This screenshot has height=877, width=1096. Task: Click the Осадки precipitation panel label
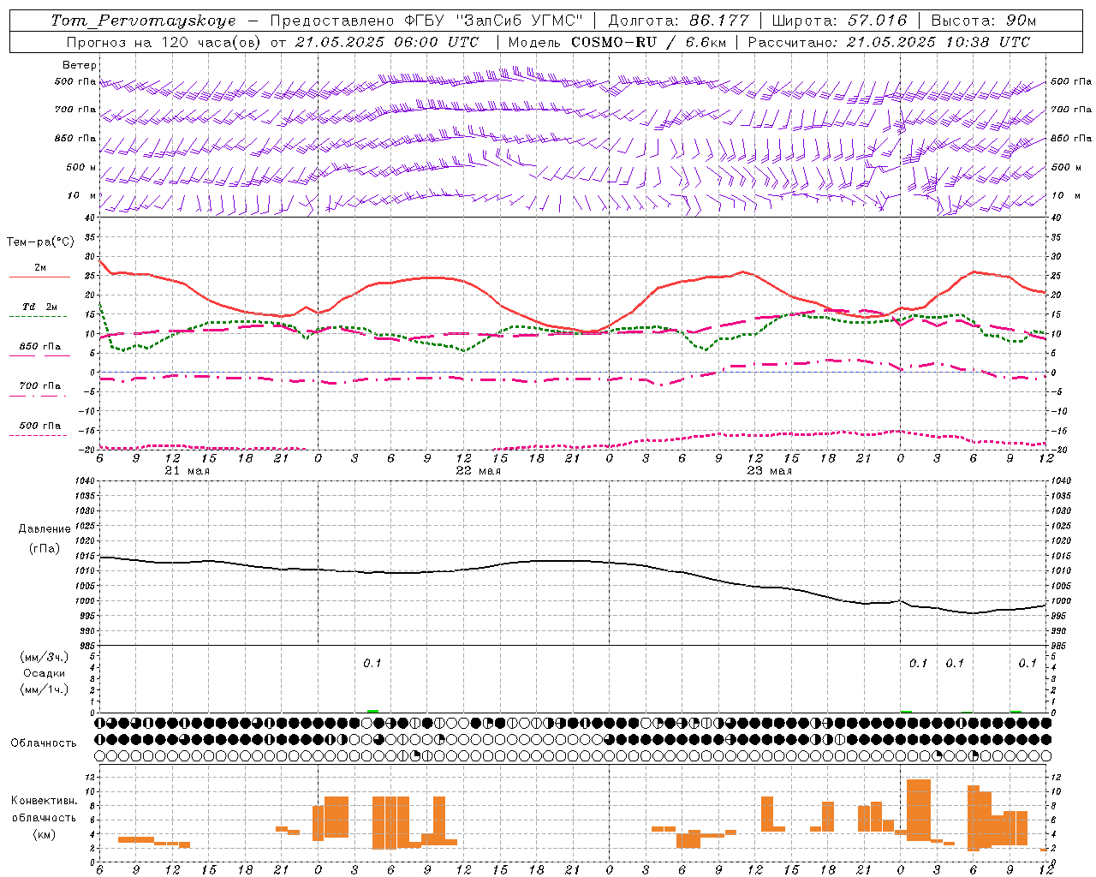tap(44, 673)
